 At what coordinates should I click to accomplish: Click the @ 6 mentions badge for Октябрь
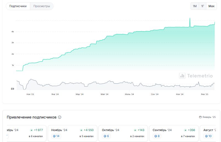pos(106,136)
